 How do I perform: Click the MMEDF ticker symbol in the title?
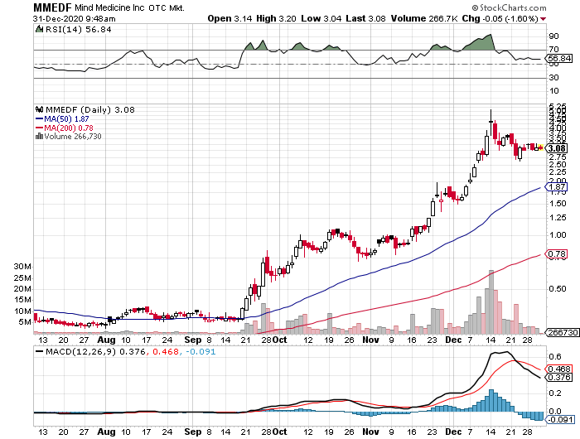(52, 7)
